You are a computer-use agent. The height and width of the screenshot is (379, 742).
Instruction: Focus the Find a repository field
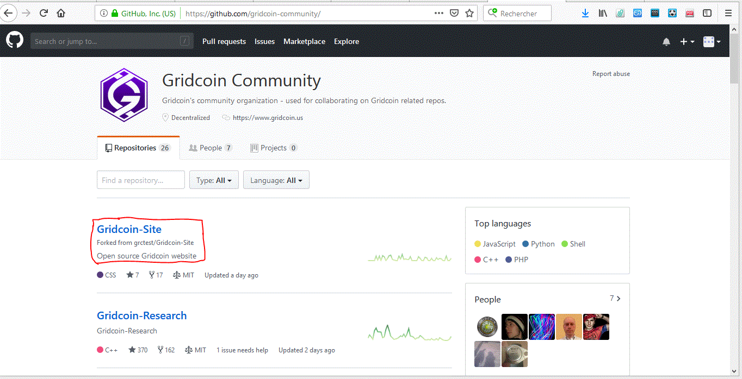tap(141, 180)
